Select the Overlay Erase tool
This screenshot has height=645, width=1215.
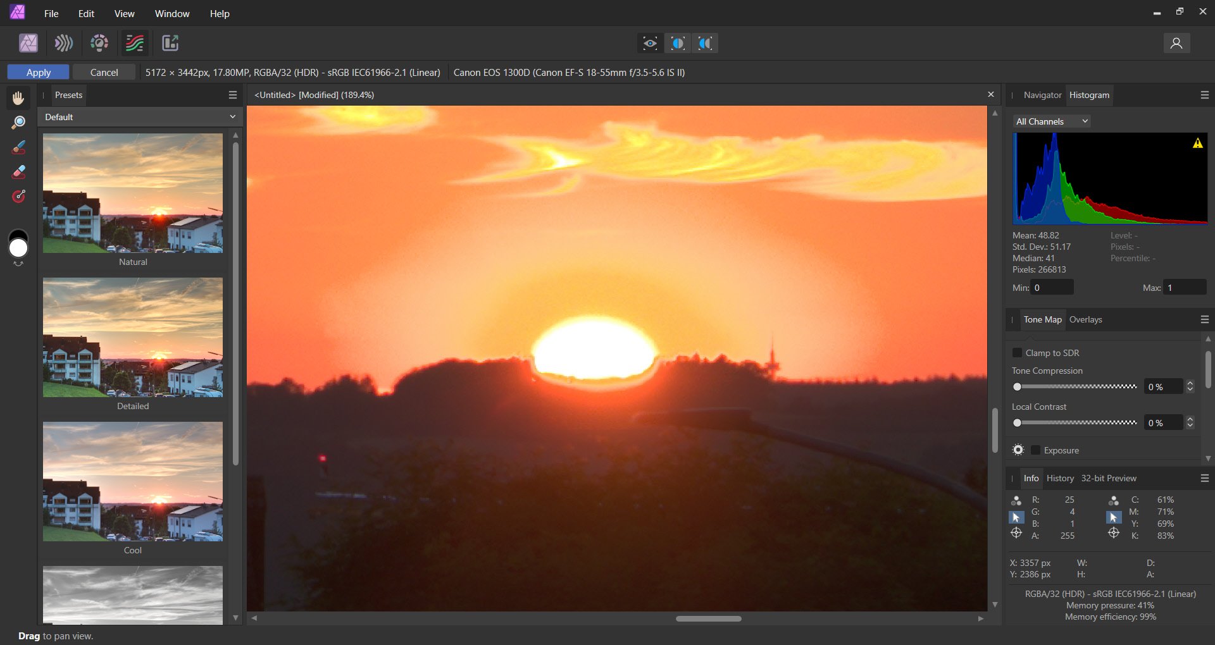(18, 172)
